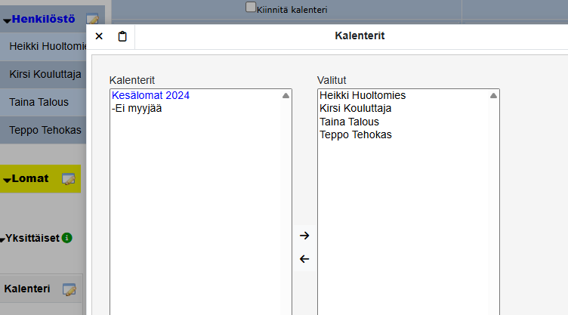568x315 pixels.
Task: Select Teppo Tehokas in Valitut list
Action: tap(355, 135)
